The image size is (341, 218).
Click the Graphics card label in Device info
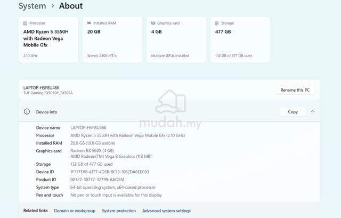[x=48, y=151]
